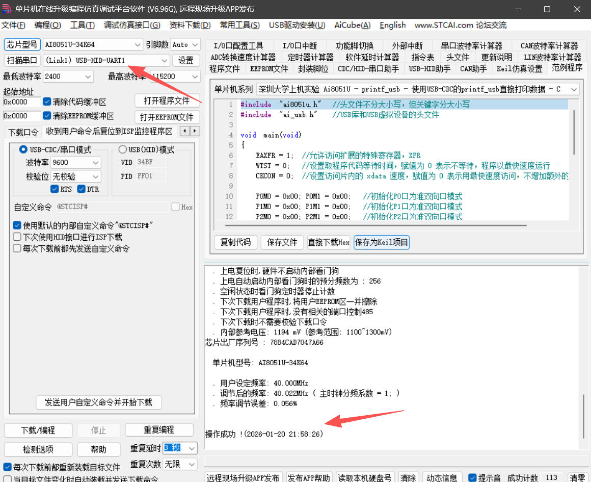Uncheck 清除代码缓冲区 option

47,102
